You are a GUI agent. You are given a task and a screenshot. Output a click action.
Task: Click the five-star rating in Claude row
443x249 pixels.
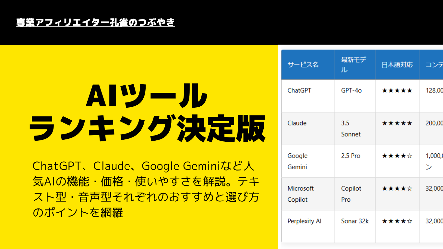click(397, 123)
